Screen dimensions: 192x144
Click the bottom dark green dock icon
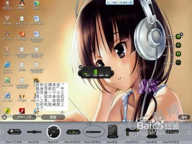click(x=178, y=62)
